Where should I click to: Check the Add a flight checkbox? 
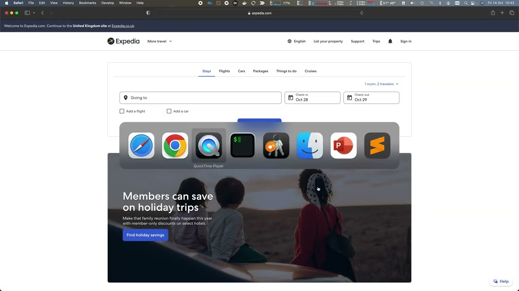(x=122, y=111)
